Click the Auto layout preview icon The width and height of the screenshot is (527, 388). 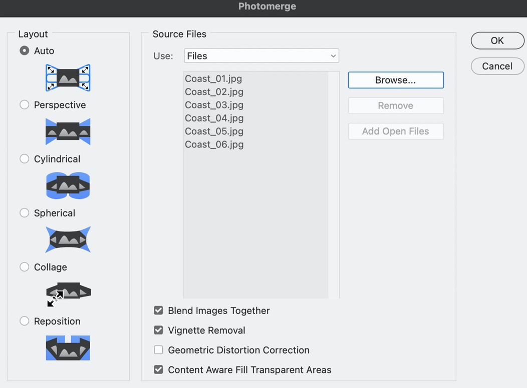[x=68, y=78]
